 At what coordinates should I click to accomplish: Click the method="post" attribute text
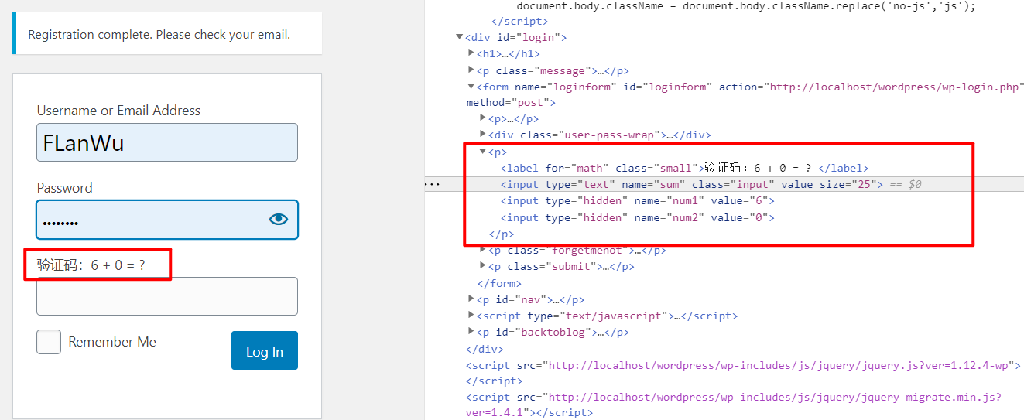pyautogui.click(x=508, y=102)
